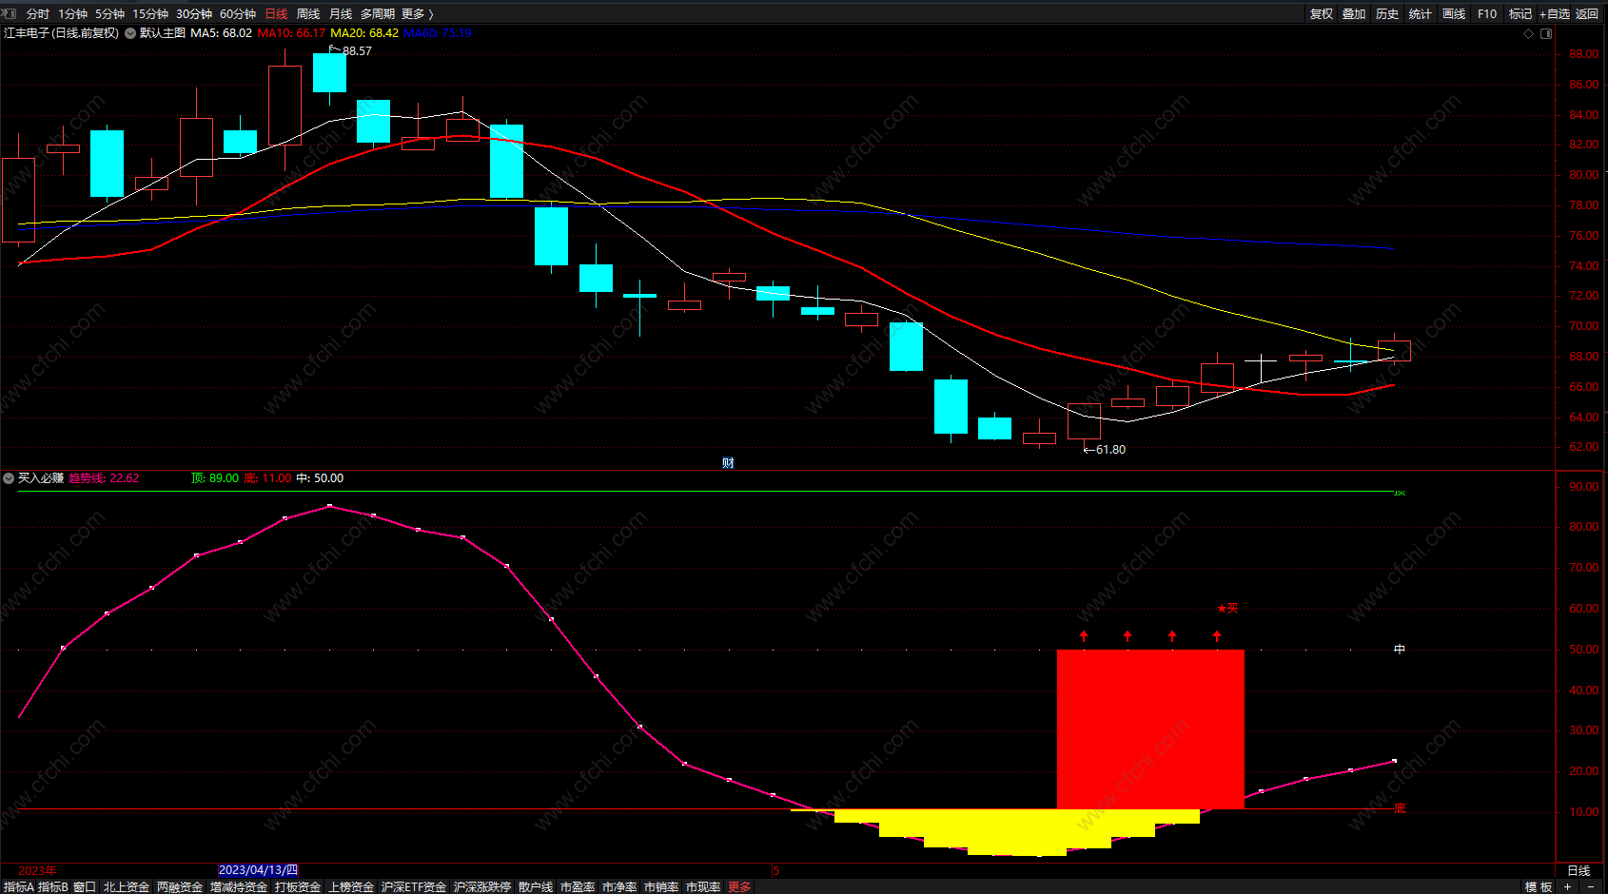
Task: Click the 趋势线: 22.62 label
Action: (x=104, y=478)
